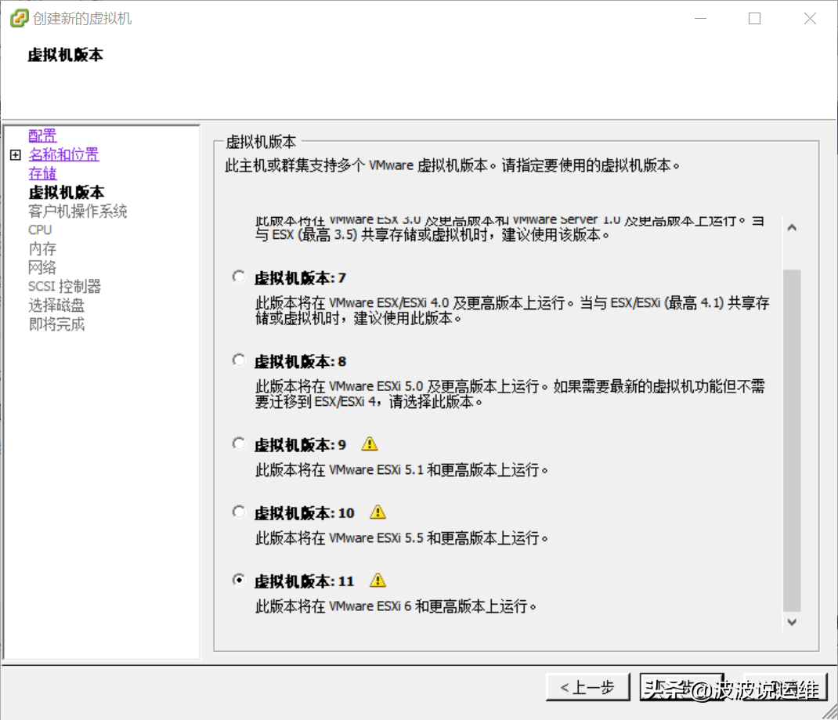The width and height of the screenshot is (838, 720).
Task: Click the 虚拟机版本 current step in sidebar
Action: coord(67,193)
